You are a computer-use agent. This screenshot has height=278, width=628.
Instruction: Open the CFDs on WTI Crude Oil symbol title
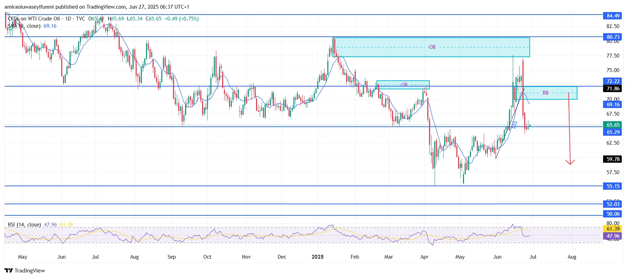click(x=34, y=19)
